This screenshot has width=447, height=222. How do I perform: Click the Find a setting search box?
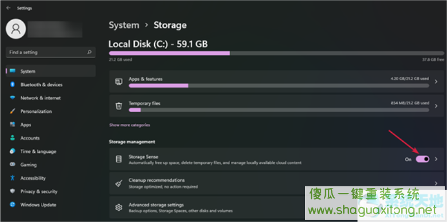pyautogui.click(x=51, y=52)
